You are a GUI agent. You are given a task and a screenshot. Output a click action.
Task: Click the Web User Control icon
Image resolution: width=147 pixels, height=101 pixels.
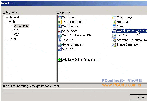[x=60, y=22]
